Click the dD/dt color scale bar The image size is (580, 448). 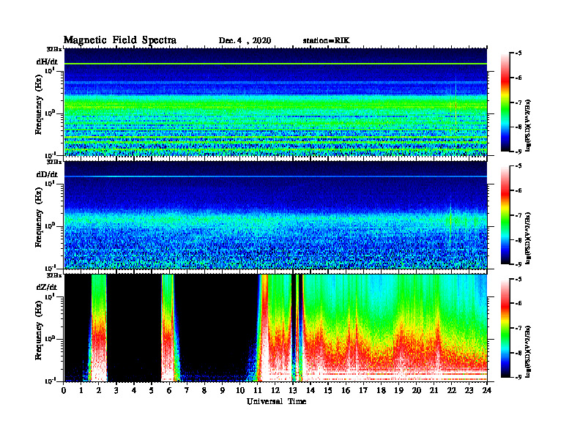[505, 215]
